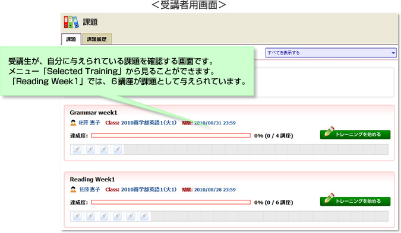Open class link 2010商学部英語1(火1) in Grammar week1
The width and height of the screenshot is (401, 233).
pyautogui.click(x=149, y=123)
